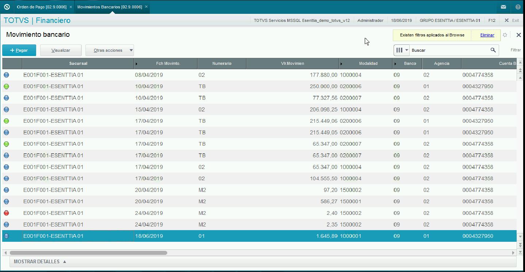
Task: Sort by the Agencia column header
Action: (442, 63)
